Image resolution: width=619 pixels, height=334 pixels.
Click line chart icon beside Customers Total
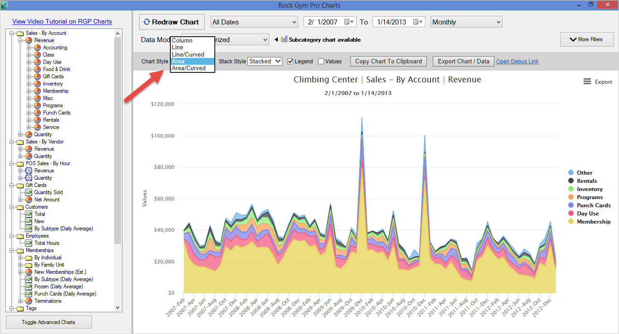(x=29, y=214)
